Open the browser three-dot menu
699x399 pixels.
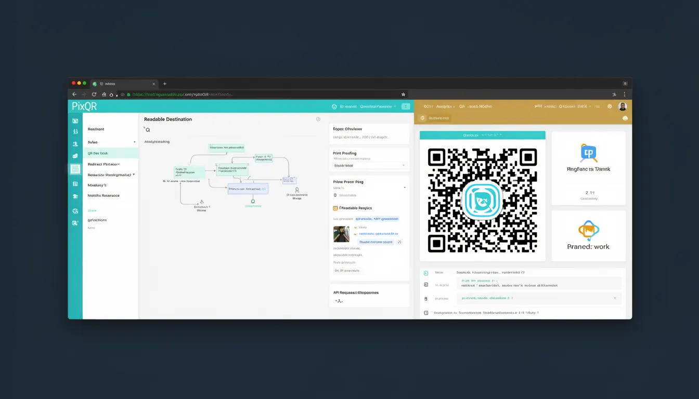(x=625, y=95)
